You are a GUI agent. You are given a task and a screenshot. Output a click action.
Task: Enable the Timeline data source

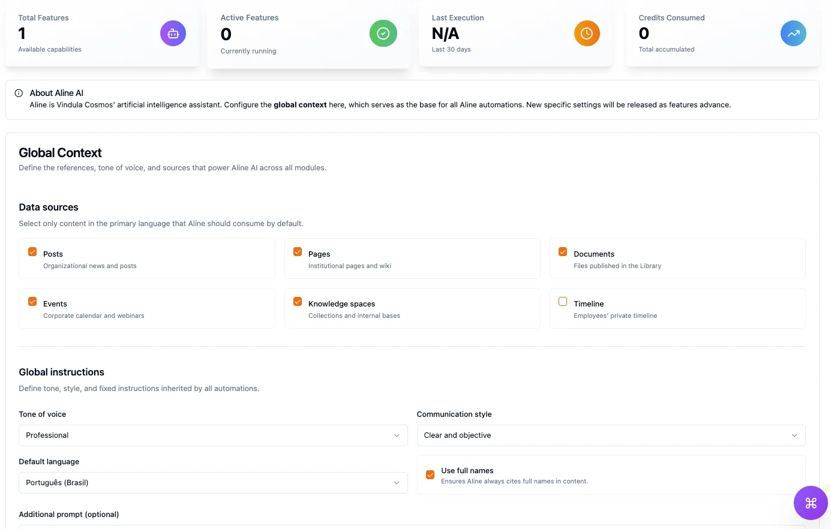point(563,301)
